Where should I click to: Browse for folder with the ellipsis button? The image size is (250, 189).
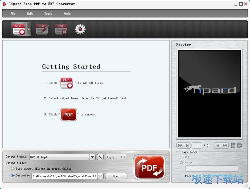tap(100, 176)
